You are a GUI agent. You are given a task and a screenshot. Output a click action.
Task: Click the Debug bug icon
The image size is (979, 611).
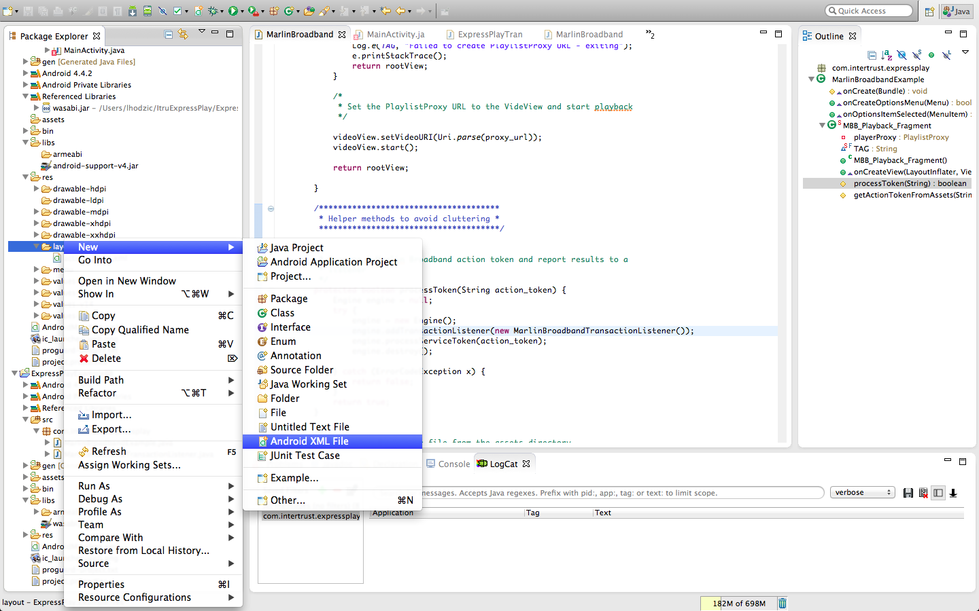pyautogui.click(x=213, y=11)
